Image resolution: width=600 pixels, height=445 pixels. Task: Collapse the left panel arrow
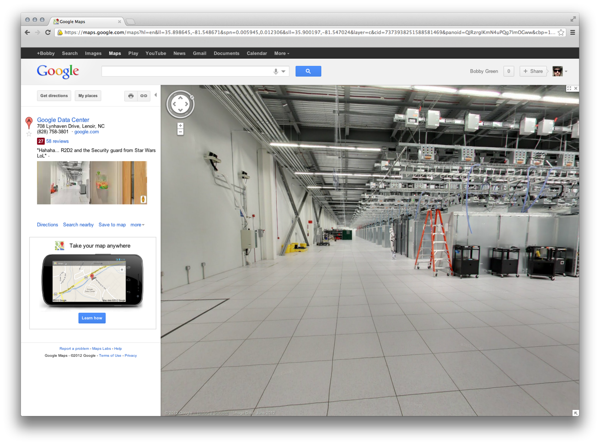coord(155,95)
